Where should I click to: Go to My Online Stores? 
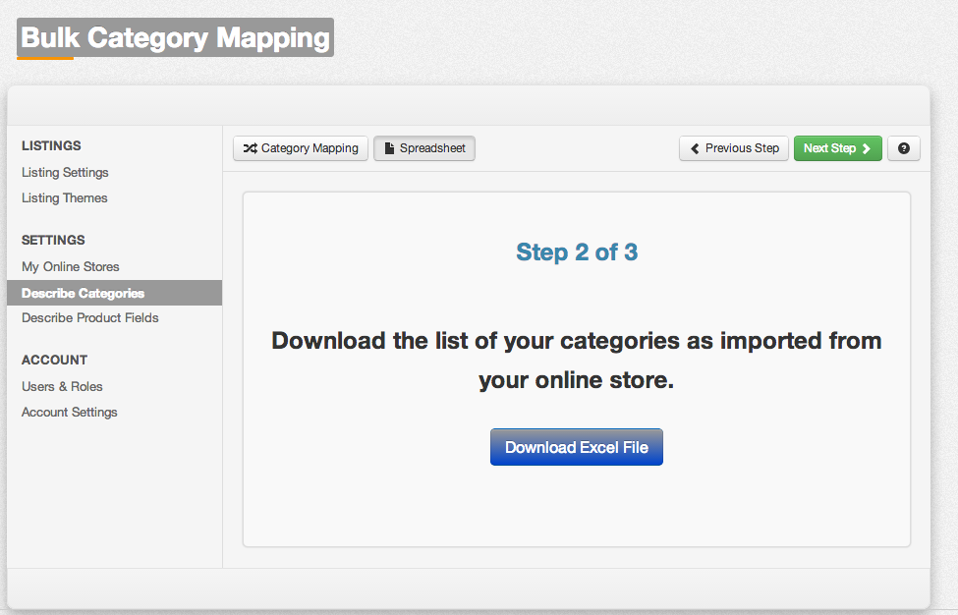pos(71,267)
